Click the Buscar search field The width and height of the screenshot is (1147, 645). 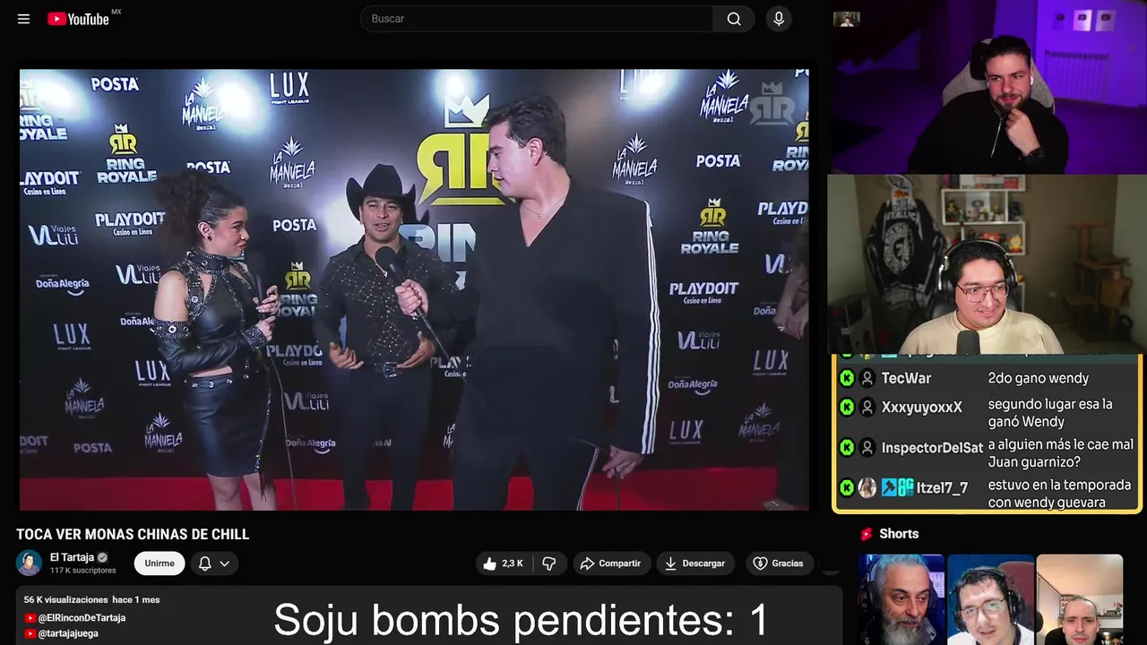tap(538, 19)
